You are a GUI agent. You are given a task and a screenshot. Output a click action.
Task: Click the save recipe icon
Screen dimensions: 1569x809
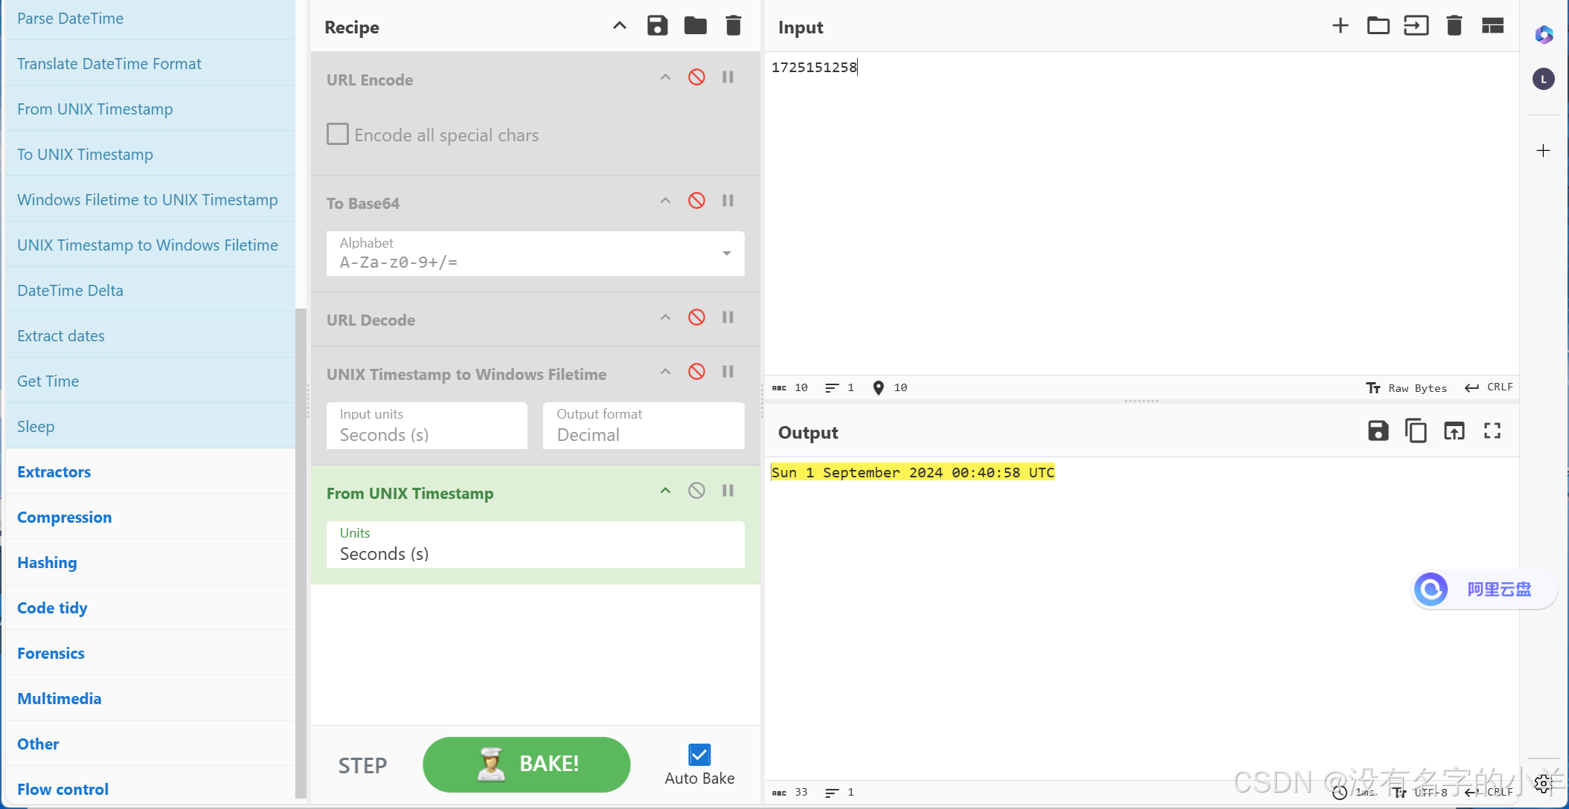[657, 26]
